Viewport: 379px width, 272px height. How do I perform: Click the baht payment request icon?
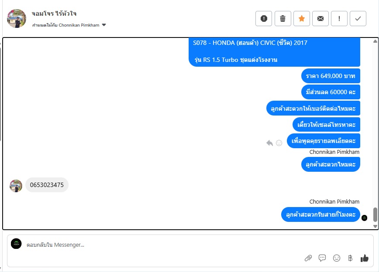click(350, 258)
